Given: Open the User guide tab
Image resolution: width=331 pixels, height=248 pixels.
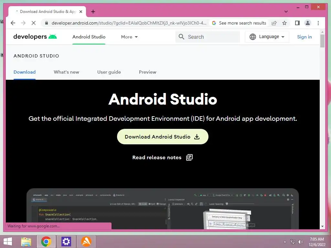Looking at the screenshot, I should [x=109, y=72].
